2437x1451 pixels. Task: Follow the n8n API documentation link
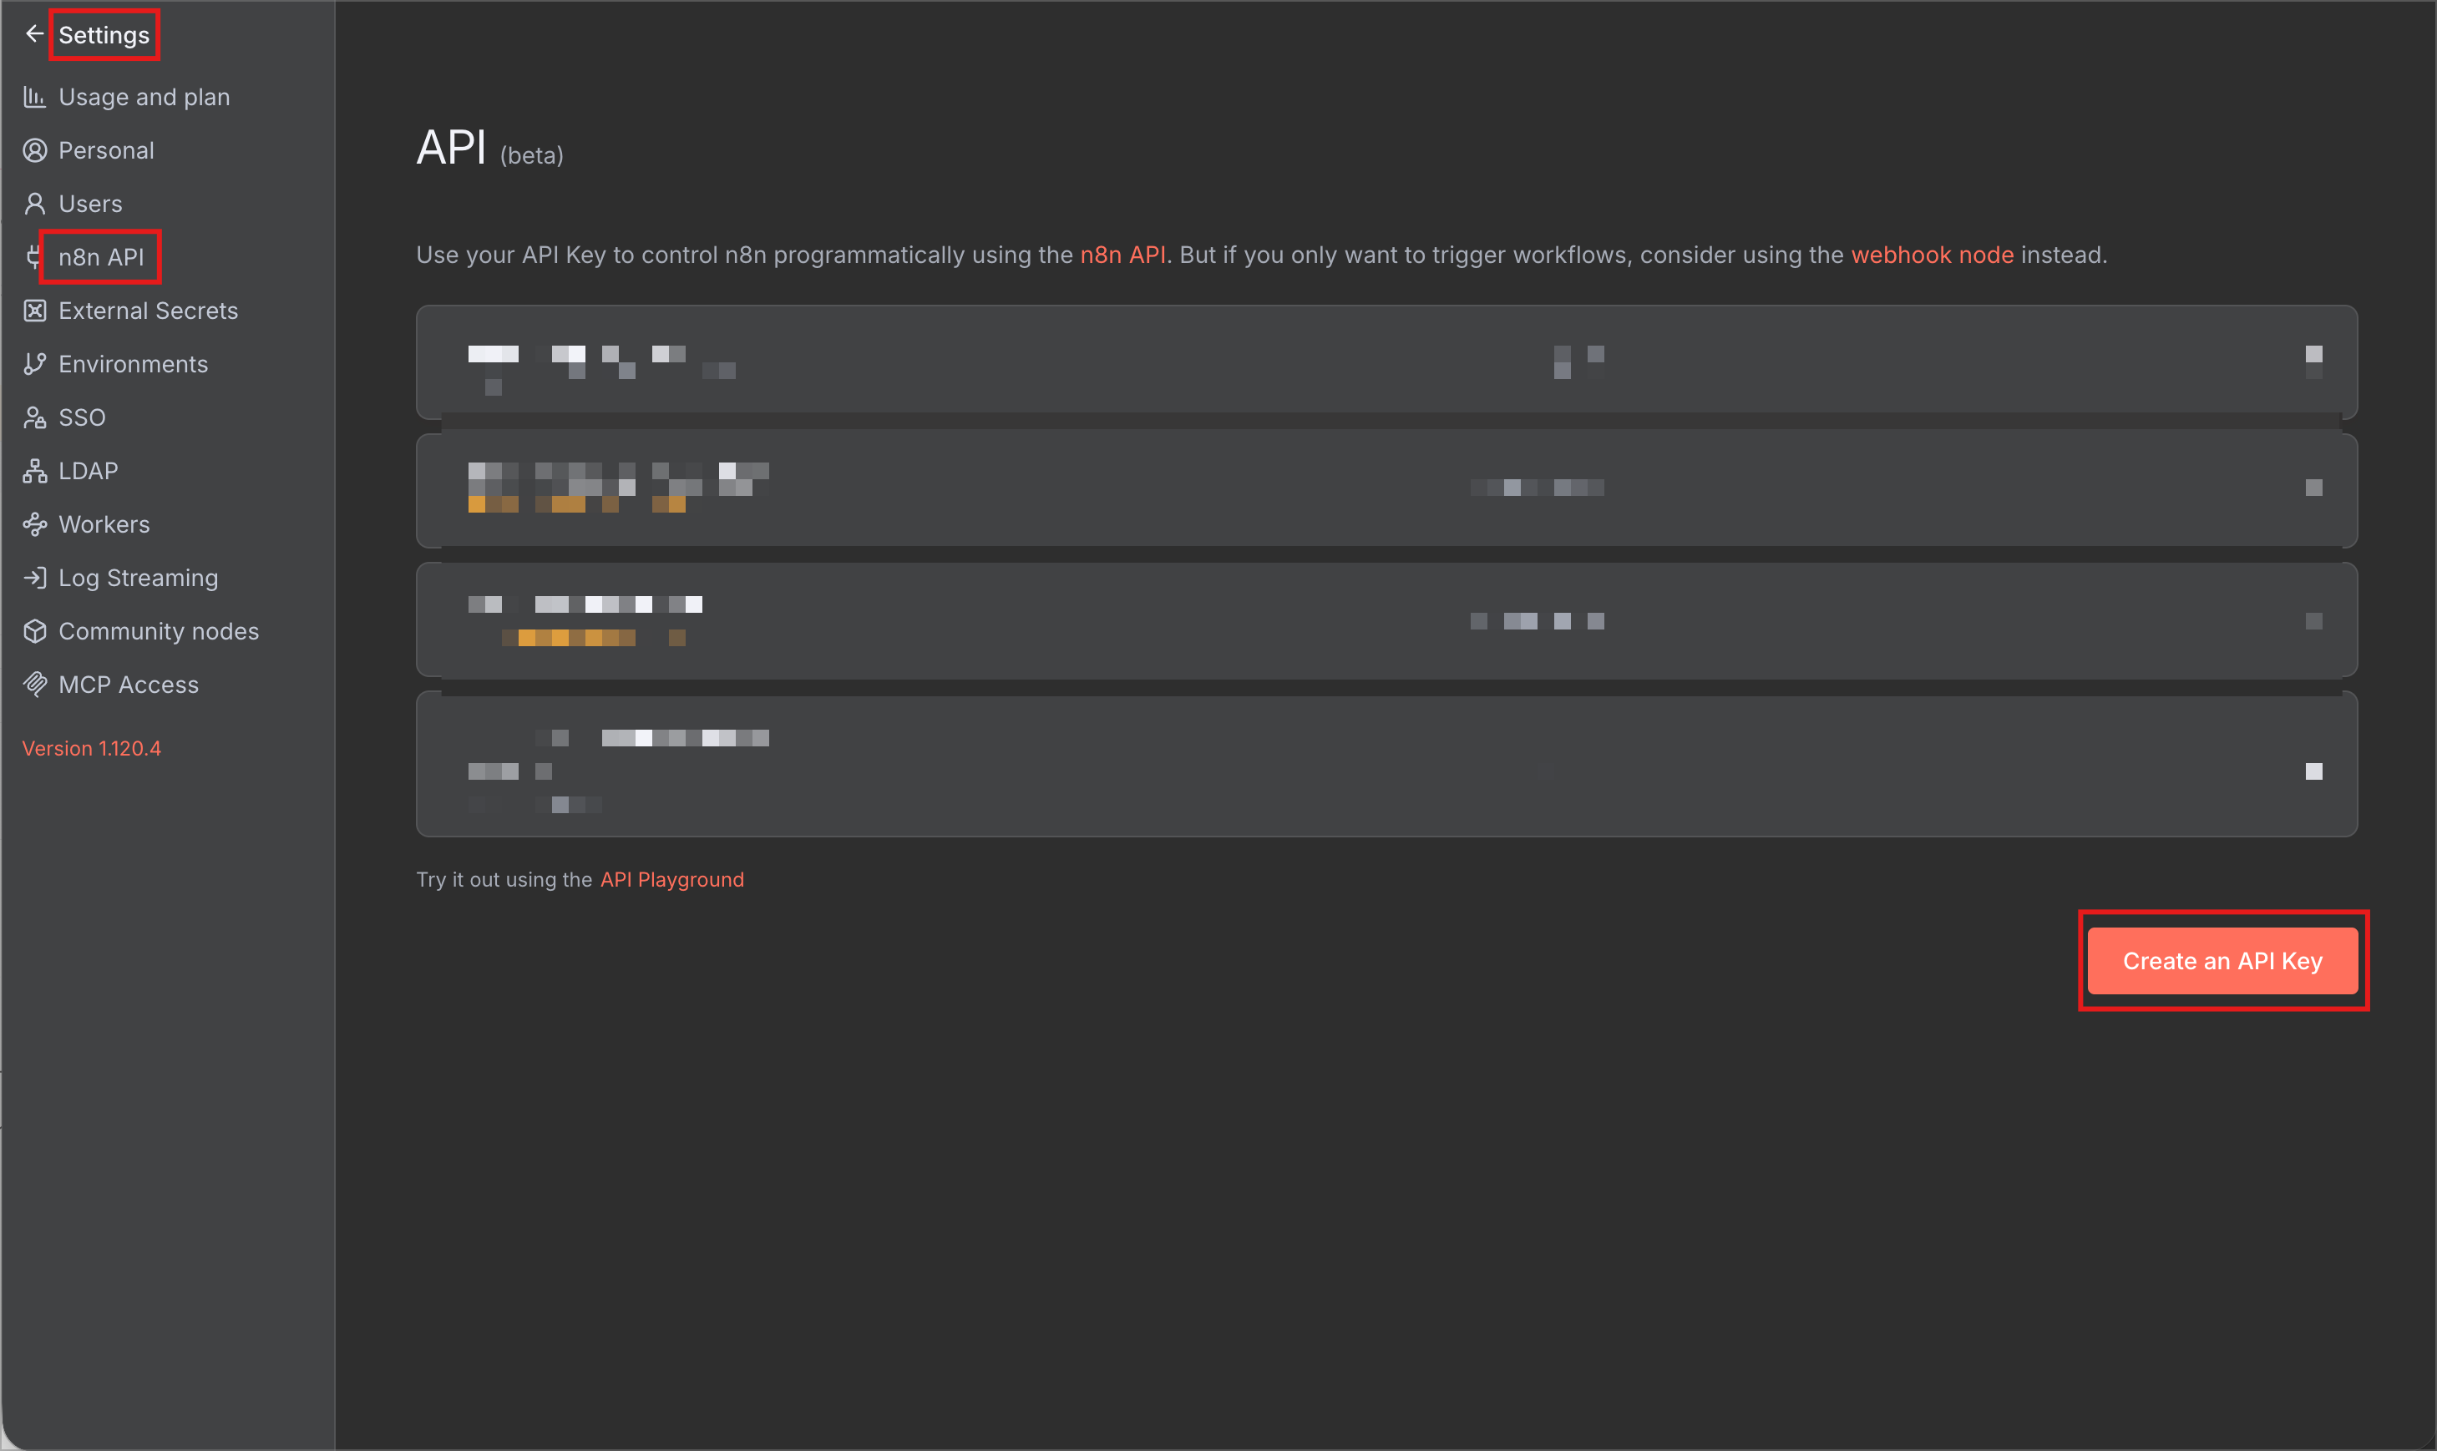click(x=1122, y=255)
